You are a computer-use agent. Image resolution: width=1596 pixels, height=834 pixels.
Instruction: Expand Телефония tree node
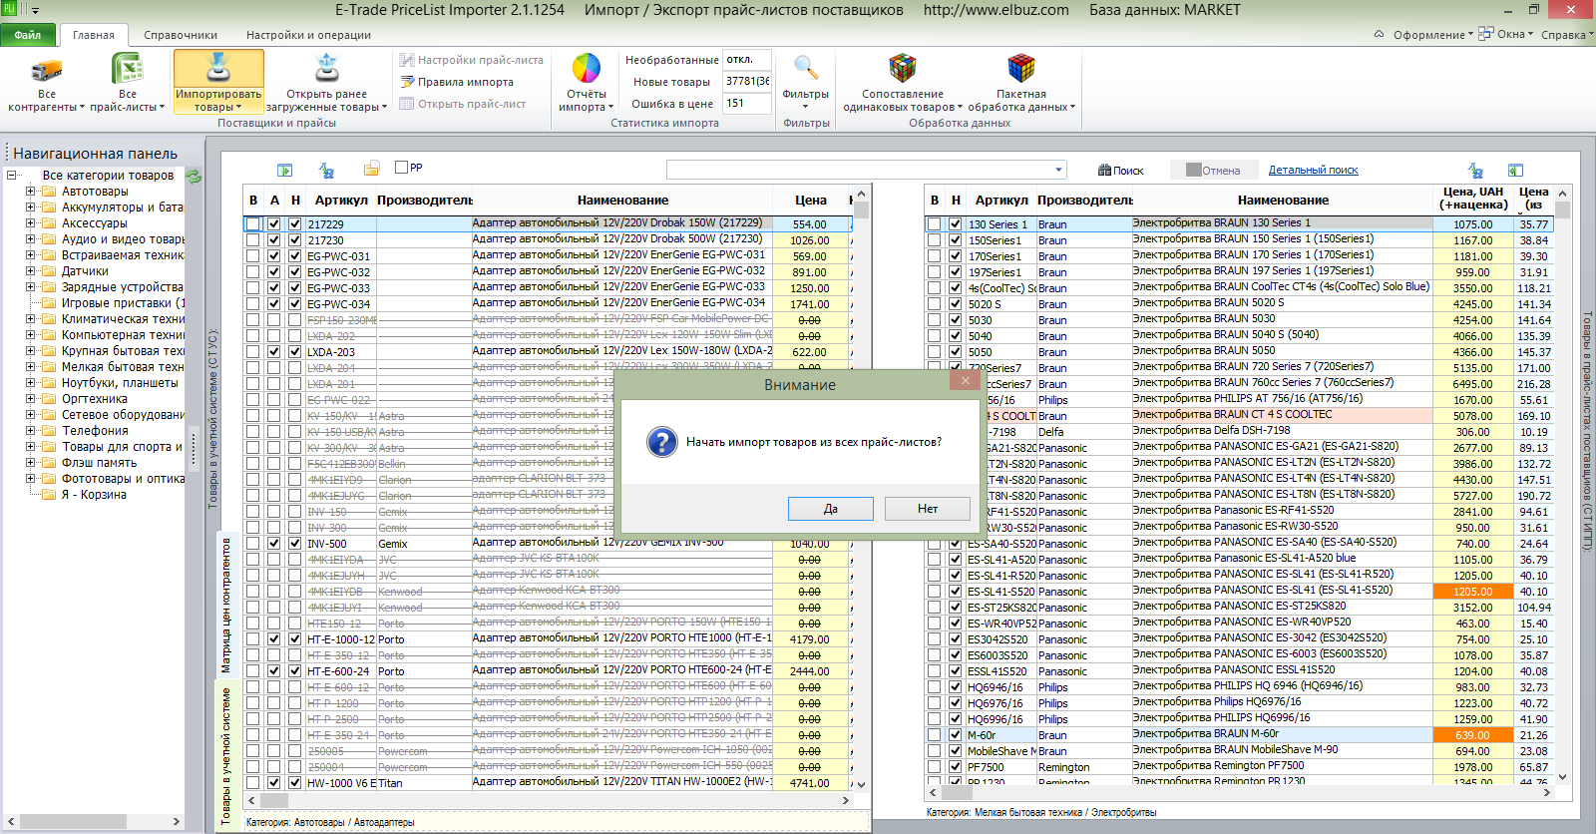pos(30,431)
